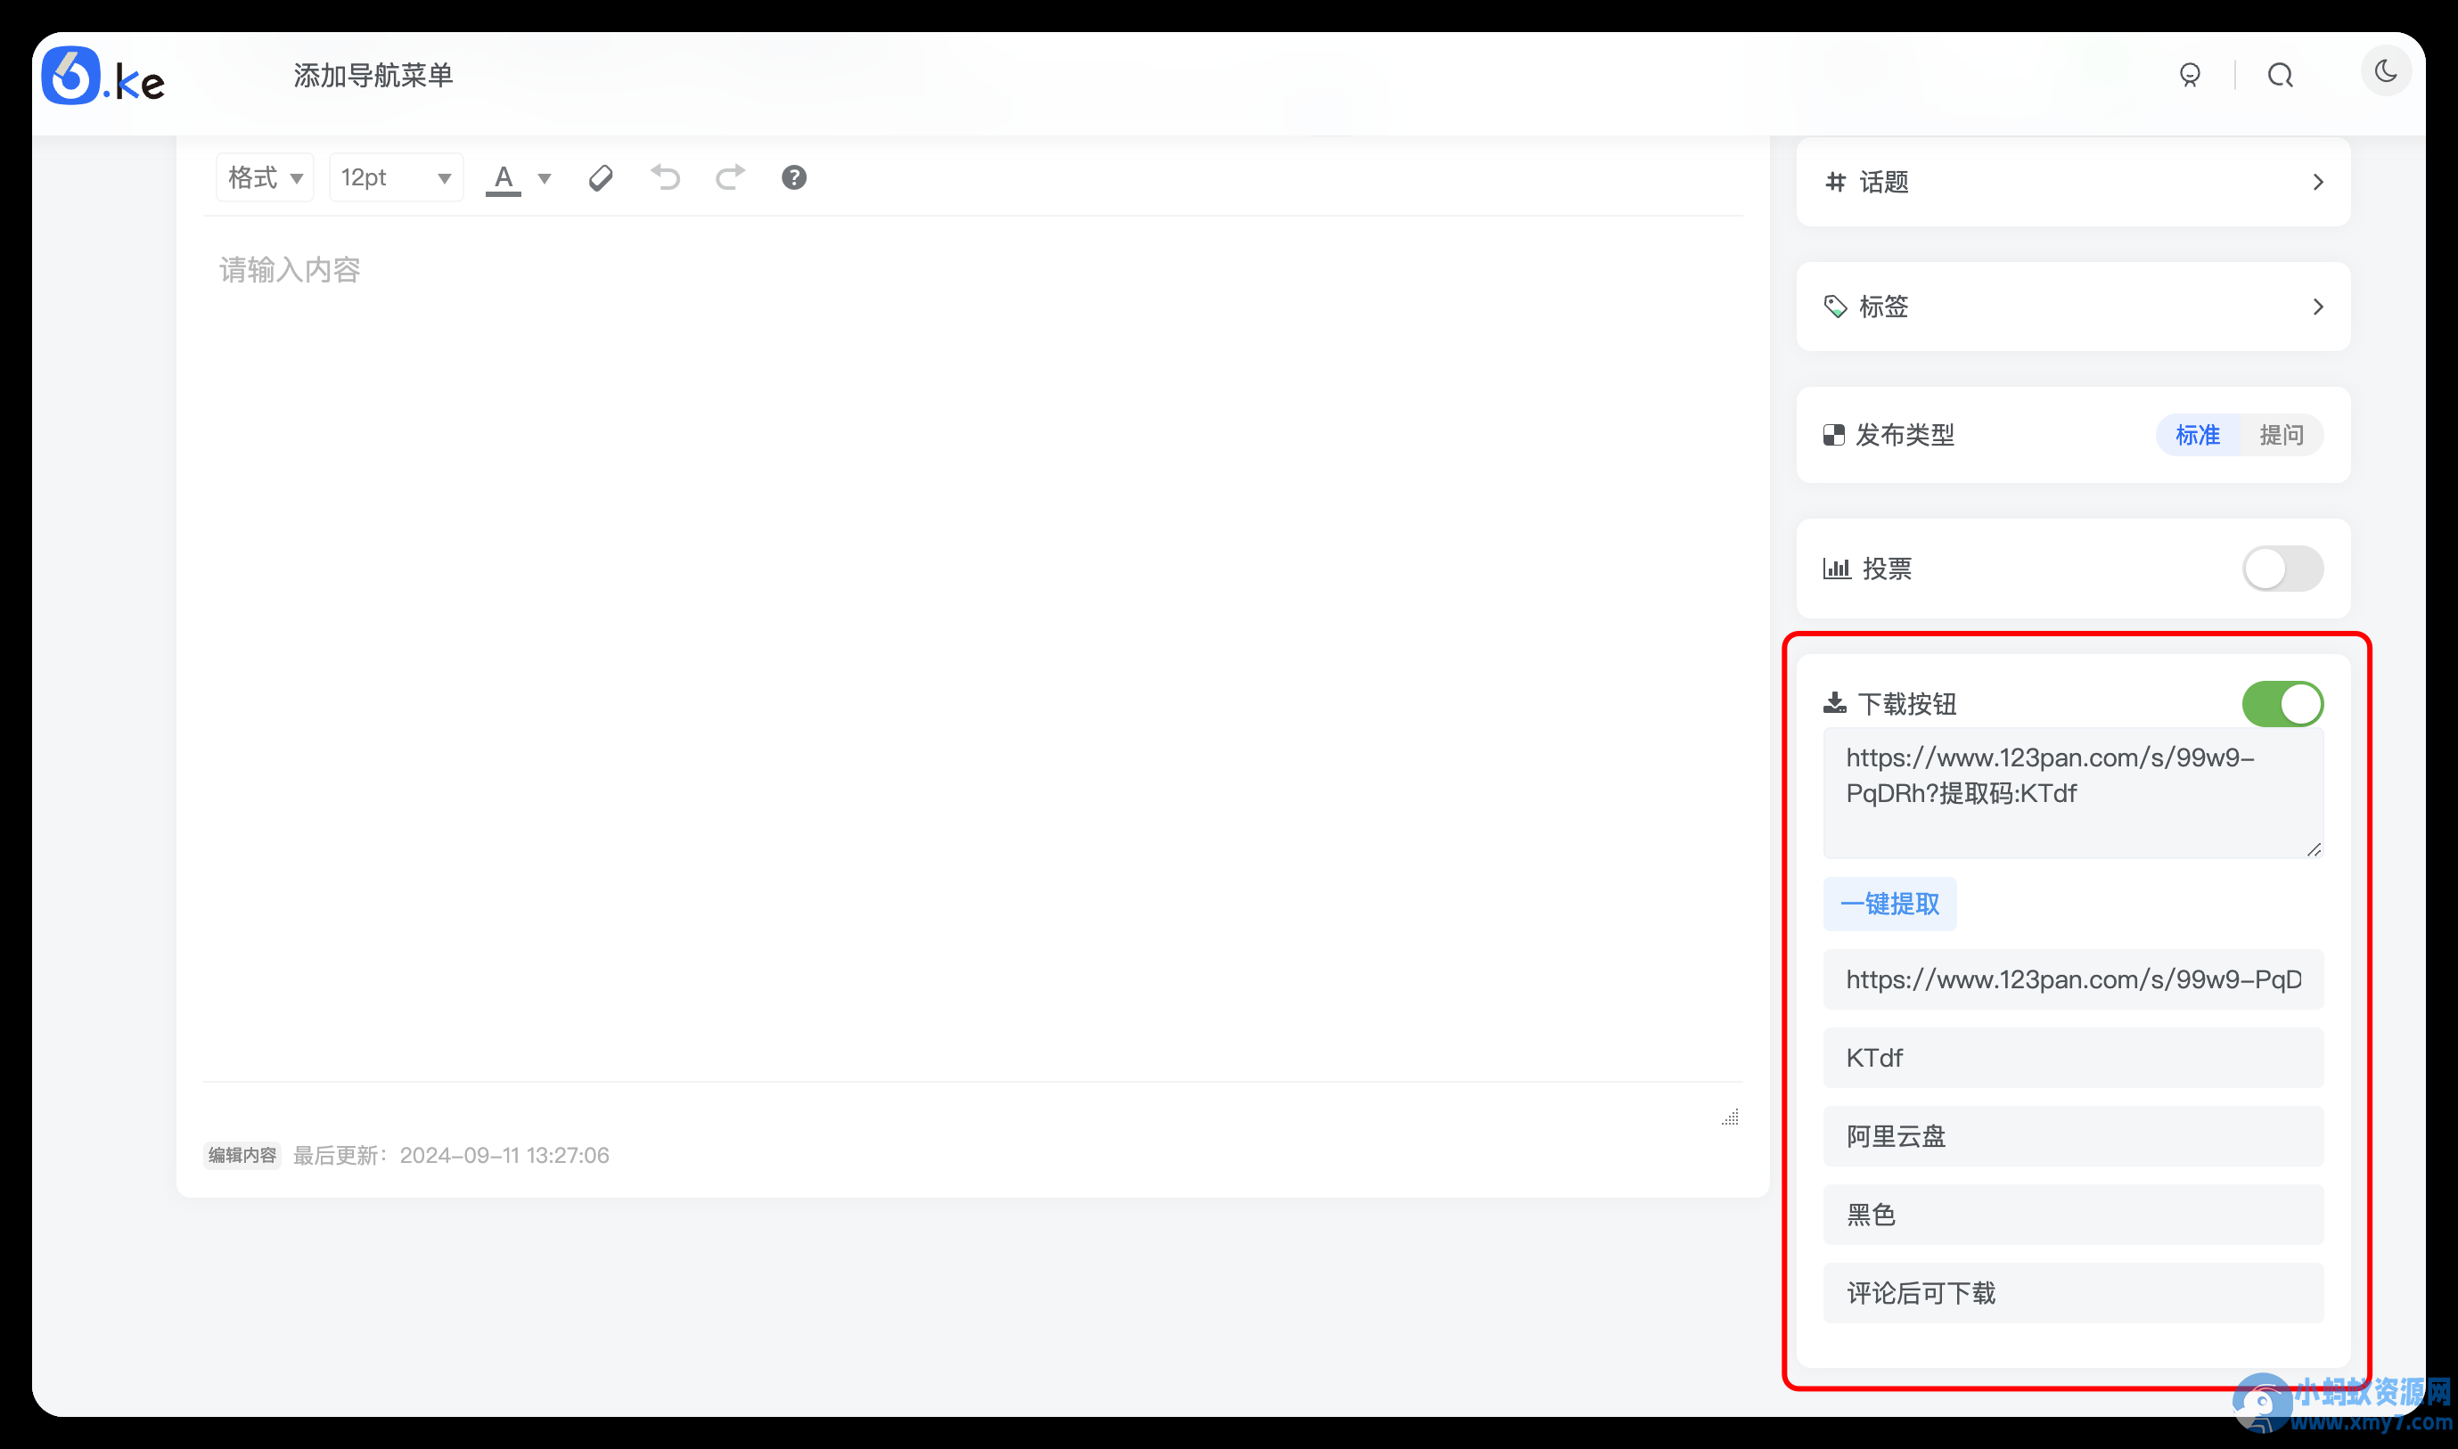Select the 标准 publish type
The height and width of the screenshot is (1449, 2458).
[x=2197, y=436]
